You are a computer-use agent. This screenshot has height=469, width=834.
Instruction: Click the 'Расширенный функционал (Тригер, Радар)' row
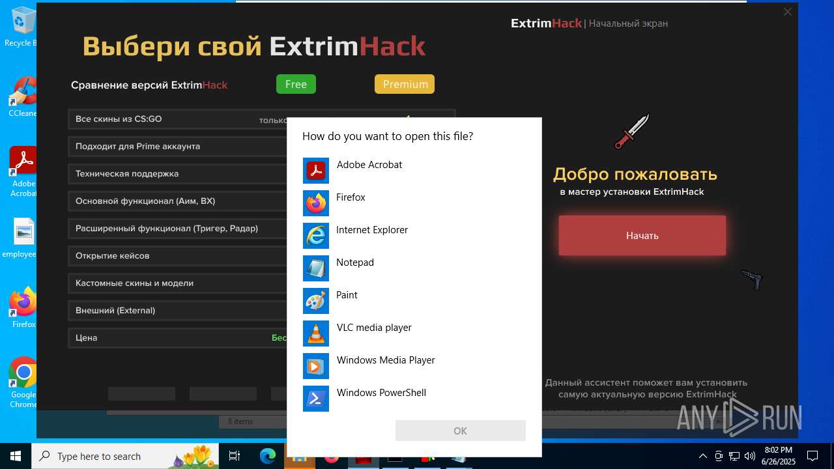pos(178,229)
